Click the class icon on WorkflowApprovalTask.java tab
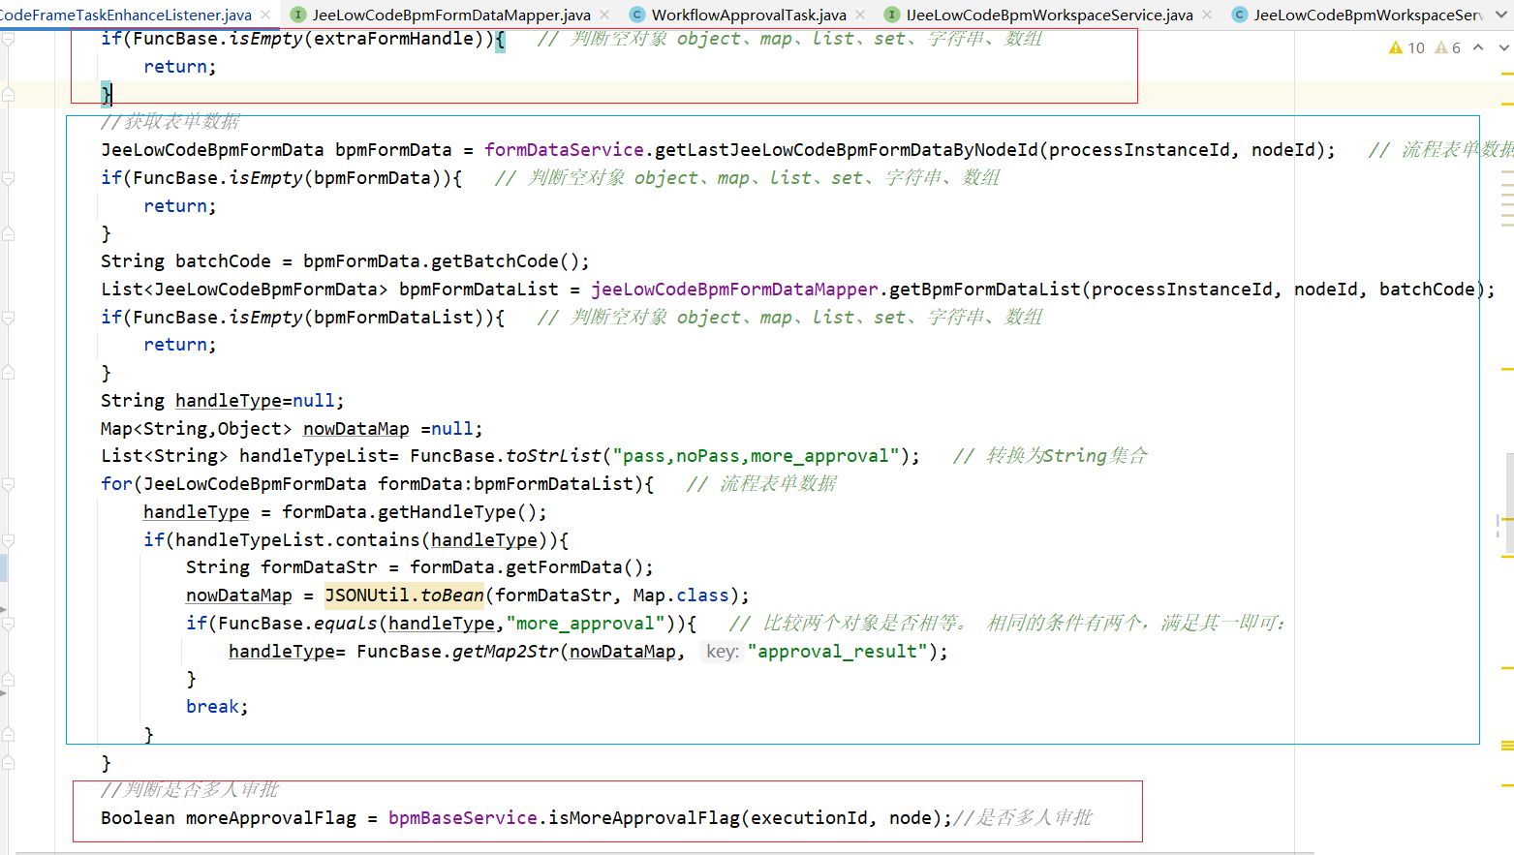This screenshot has height=855, width=1514. [636, 15]
